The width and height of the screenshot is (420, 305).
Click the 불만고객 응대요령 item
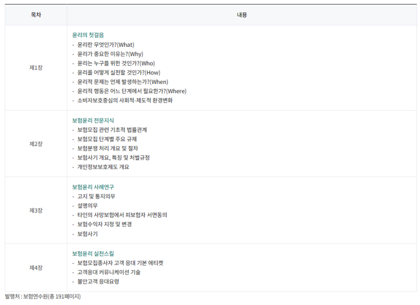click(x=98, y=281)
